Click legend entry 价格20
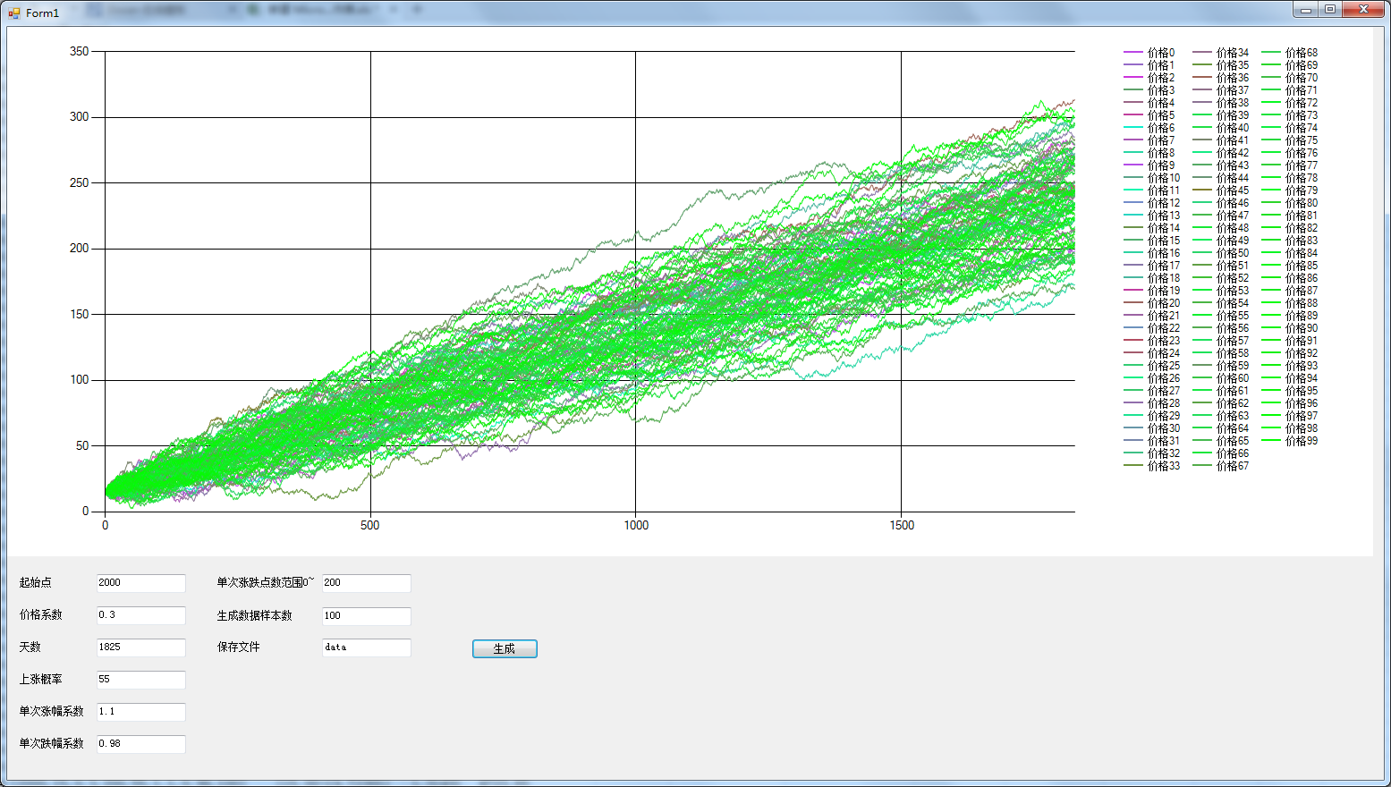1391x787 pixels. tap(1152, 303)
